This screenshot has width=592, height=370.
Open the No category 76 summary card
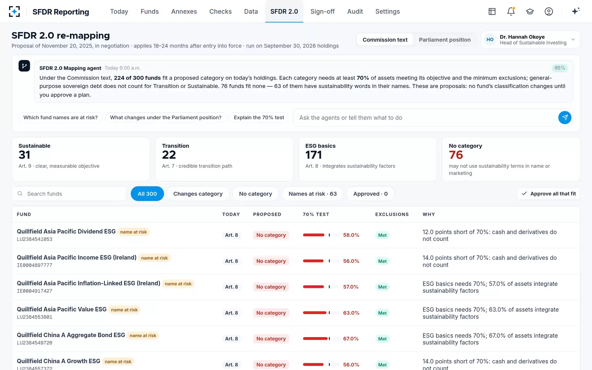click(511, 159)
